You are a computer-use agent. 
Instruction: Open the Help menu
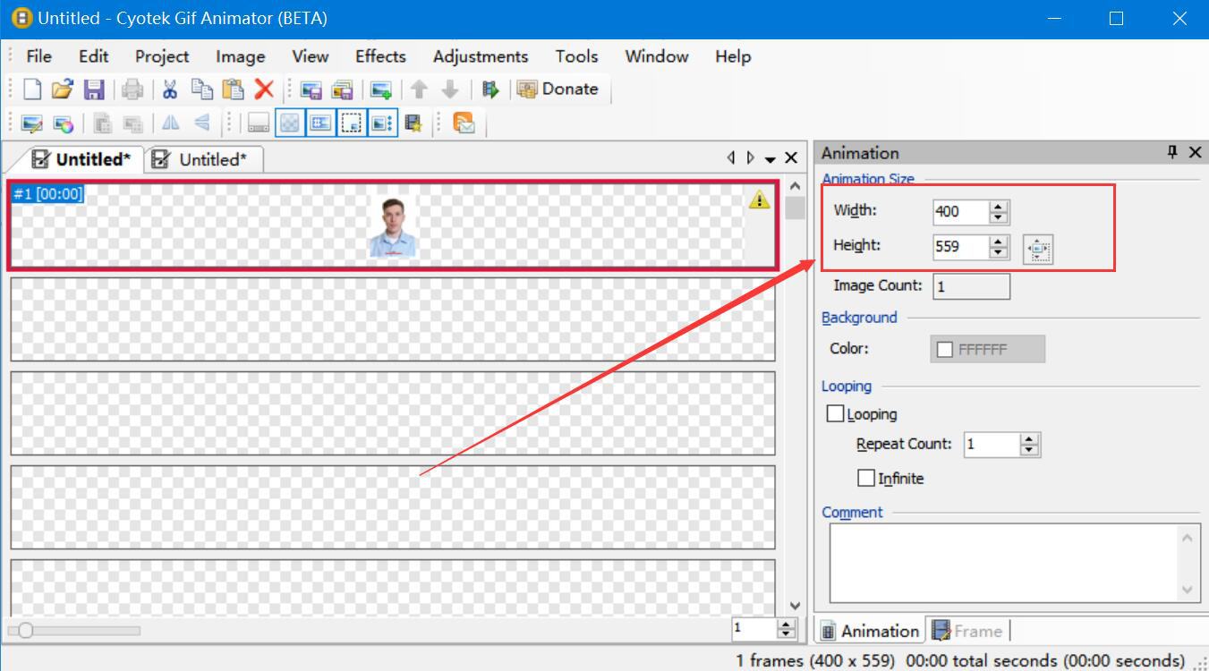pos(733,56)
